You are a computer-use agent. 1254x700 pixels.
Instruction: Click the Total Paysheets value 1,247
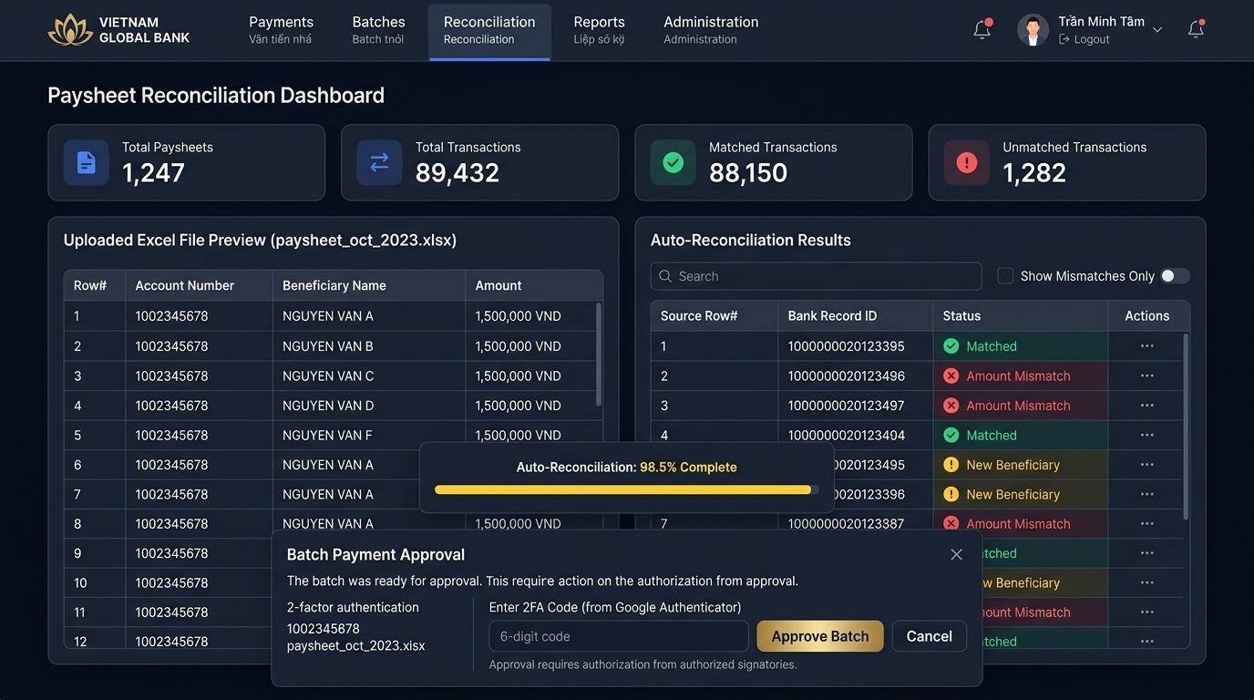pyautogui.click(x=153, y=172)
